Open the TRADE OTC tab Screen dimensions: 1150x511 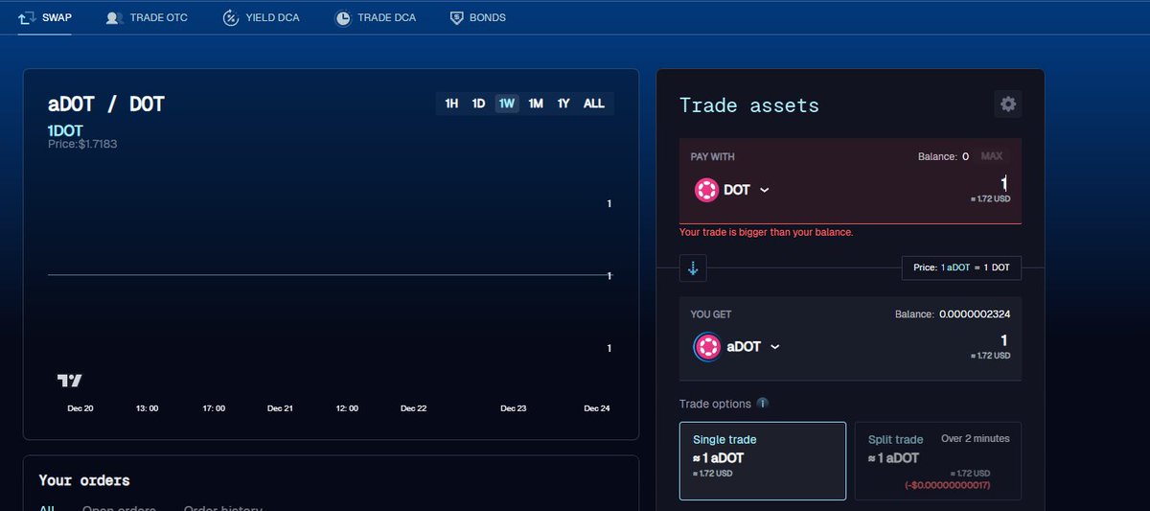[x=147, y=18]
